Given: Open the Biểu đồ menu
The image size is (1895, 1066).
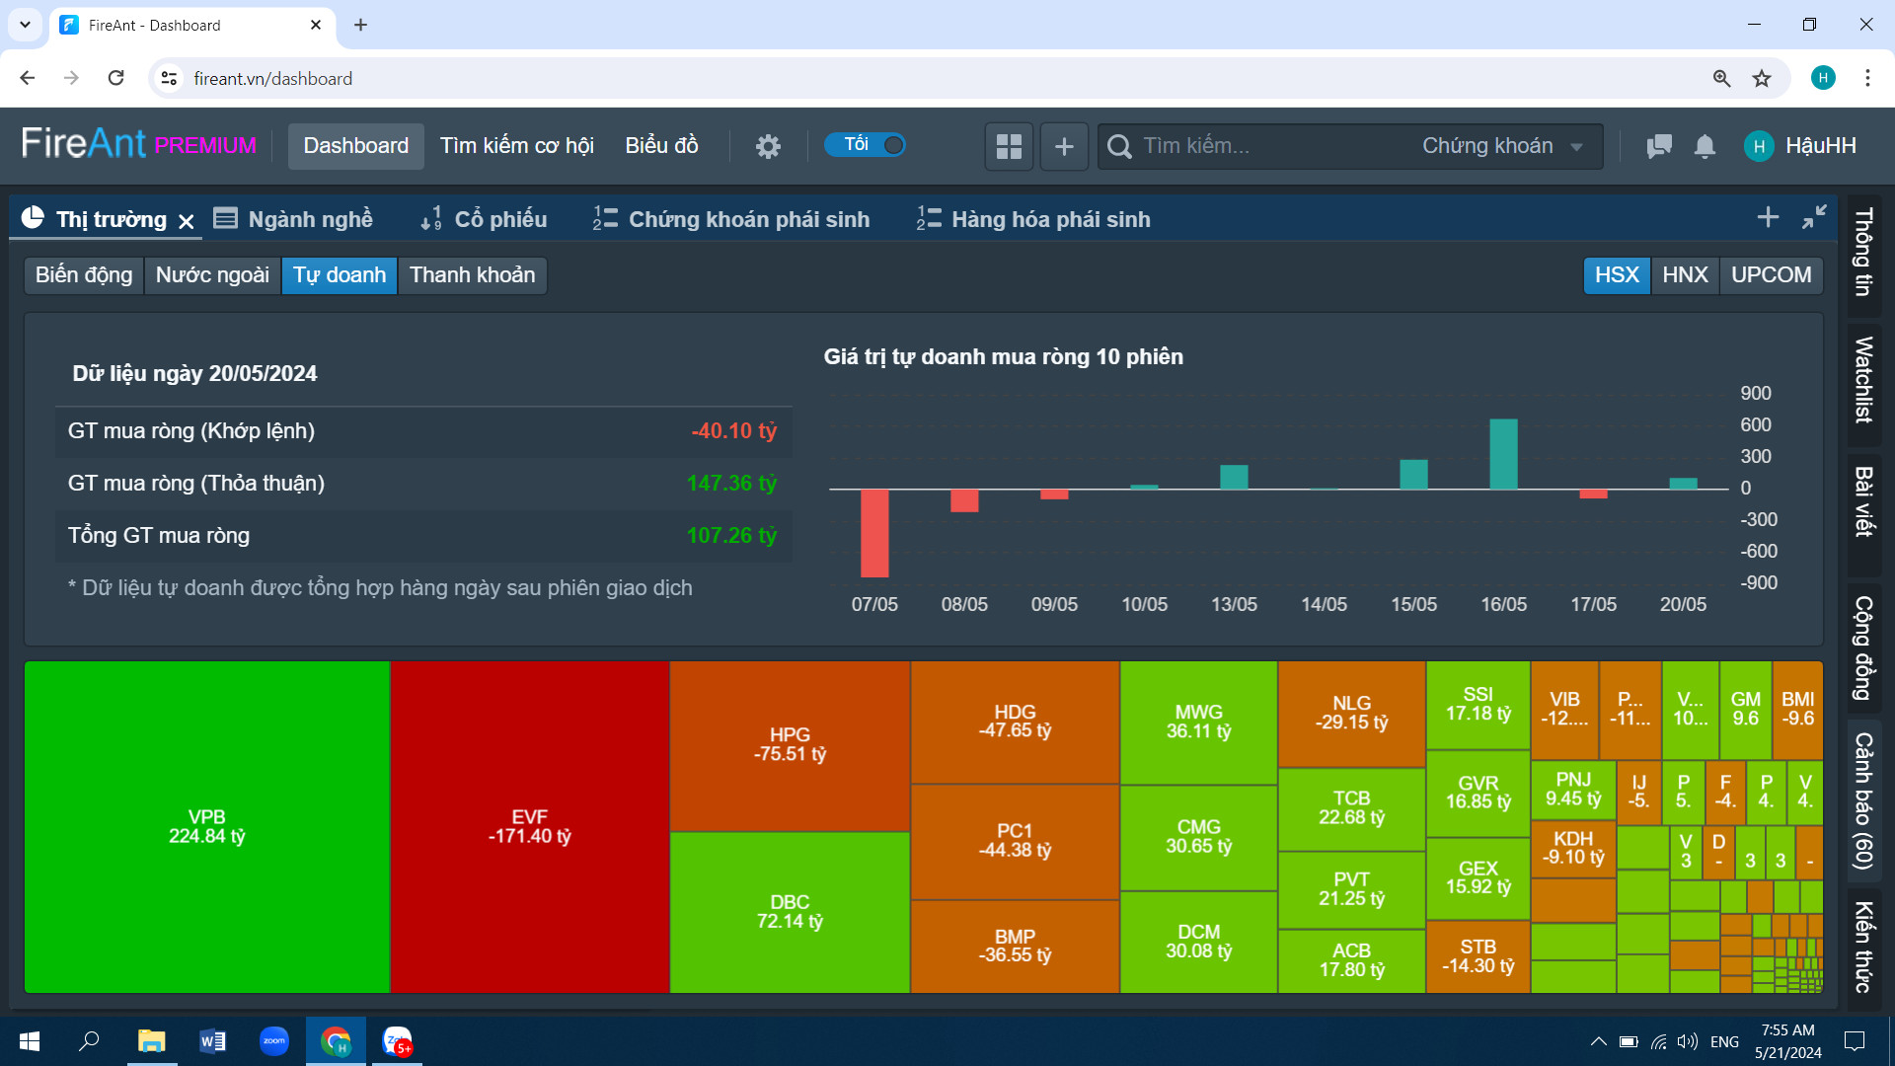Looking at the screenshot, I should tap(661, 146).
